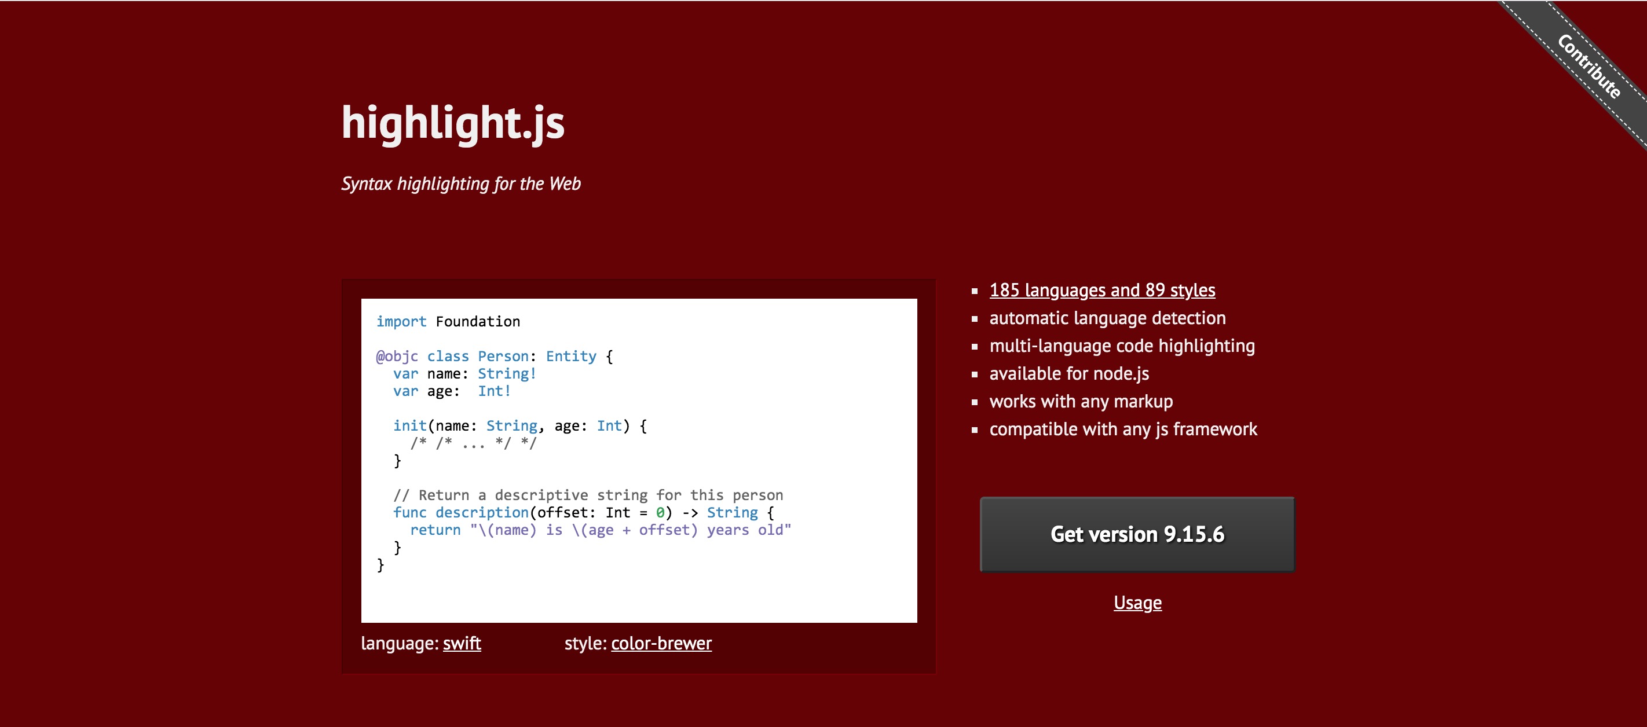Click the Contribute corner ribbon

tap(1588, 66)
